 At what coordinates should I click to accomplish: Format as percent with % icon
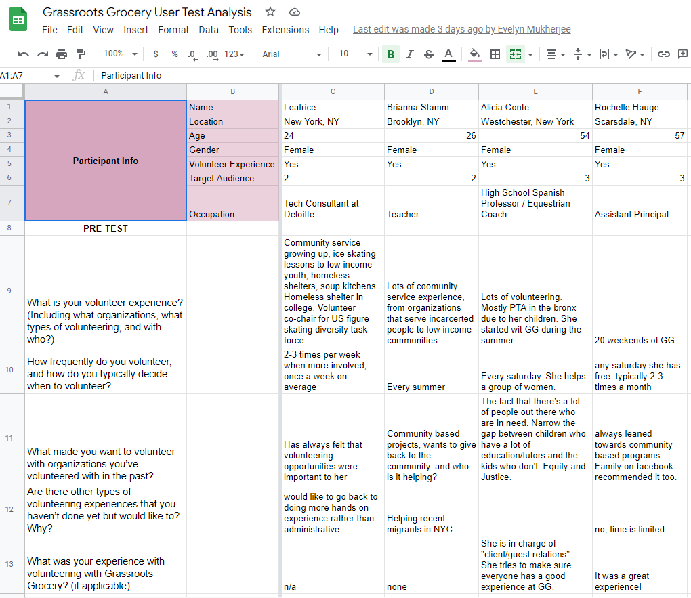(175, 54)
